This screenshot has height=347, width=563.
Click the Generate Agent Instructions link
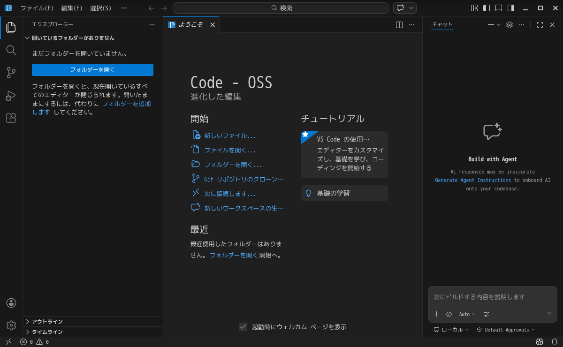point(472,180)
